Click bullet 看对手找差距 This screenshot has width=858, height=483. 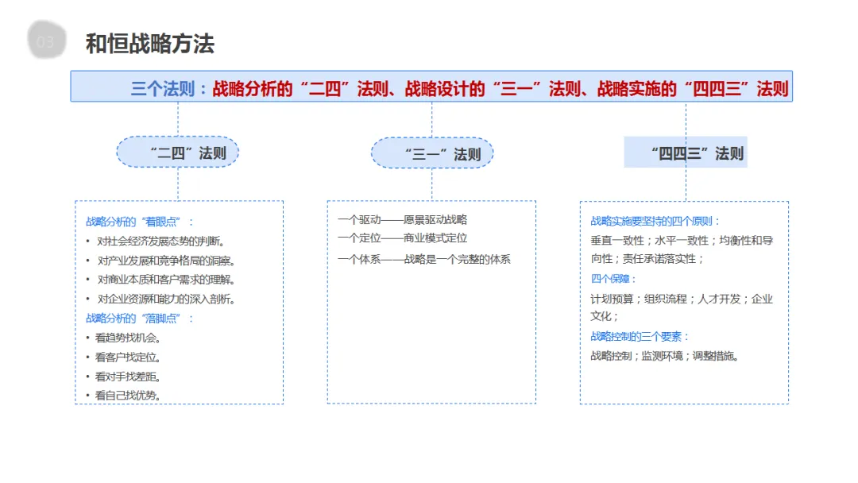tap(127, 377)
